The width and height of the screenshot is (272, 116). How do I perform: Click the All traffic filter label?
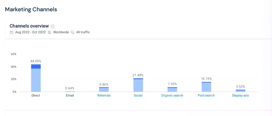point(83,32)
